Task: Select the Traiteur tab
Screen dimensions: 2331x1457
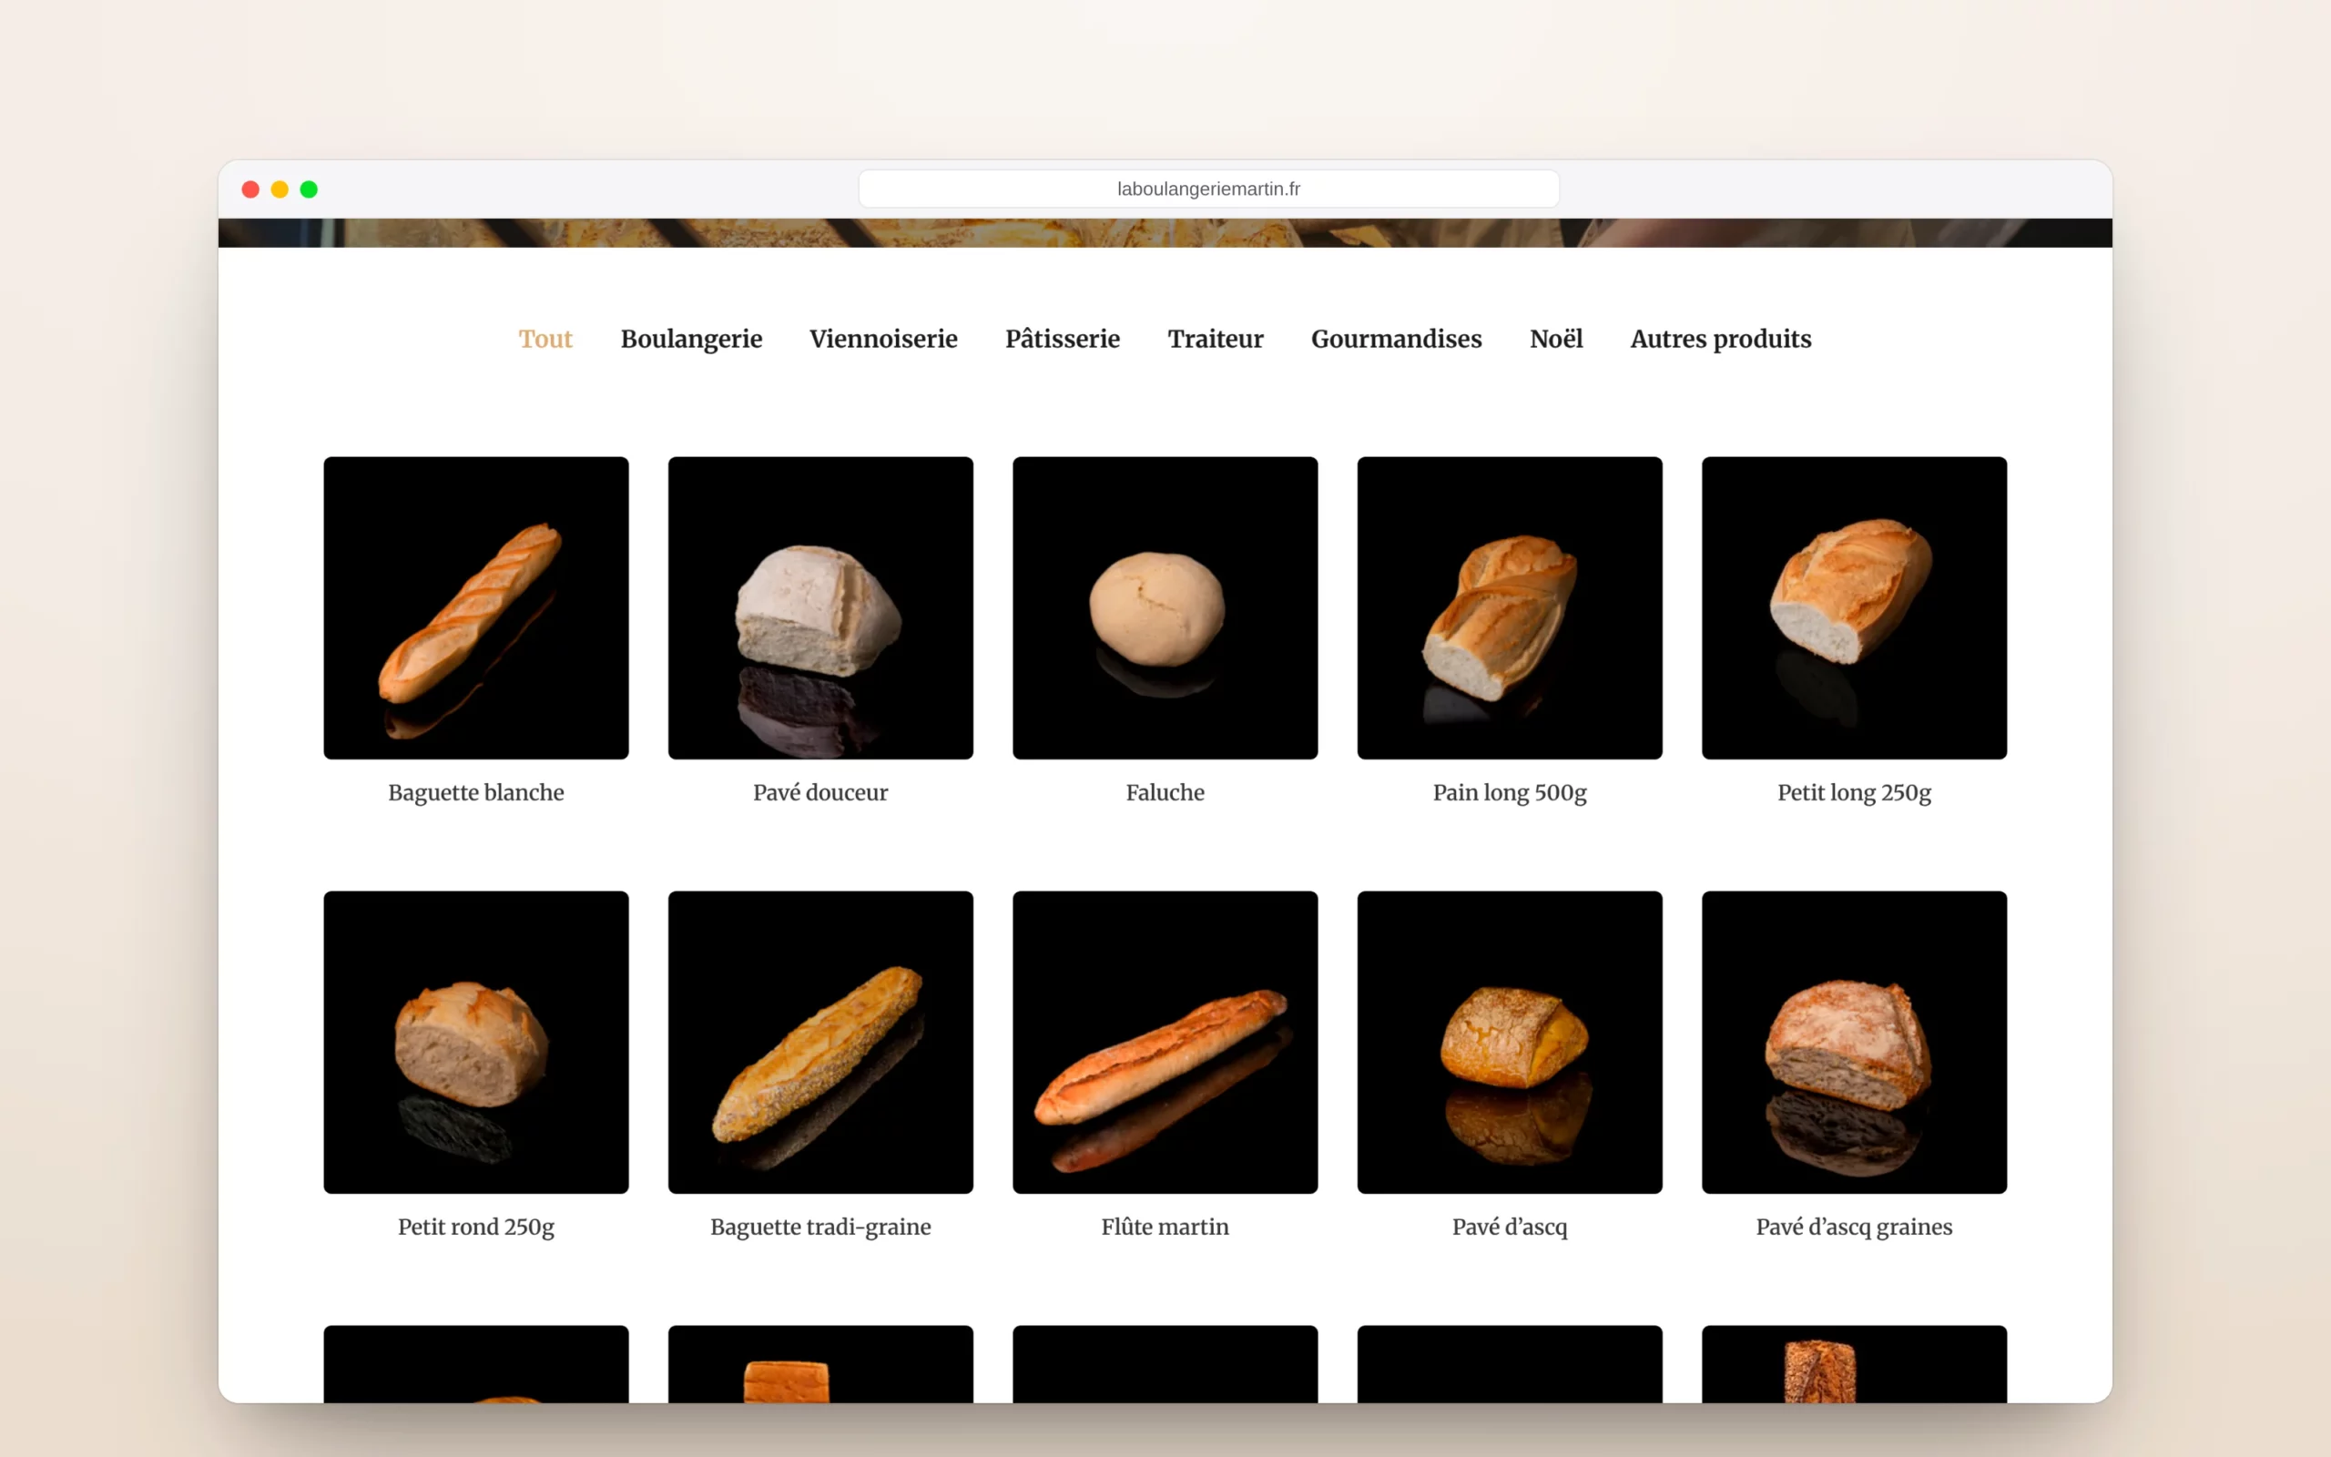Action: click(1216, 339)
